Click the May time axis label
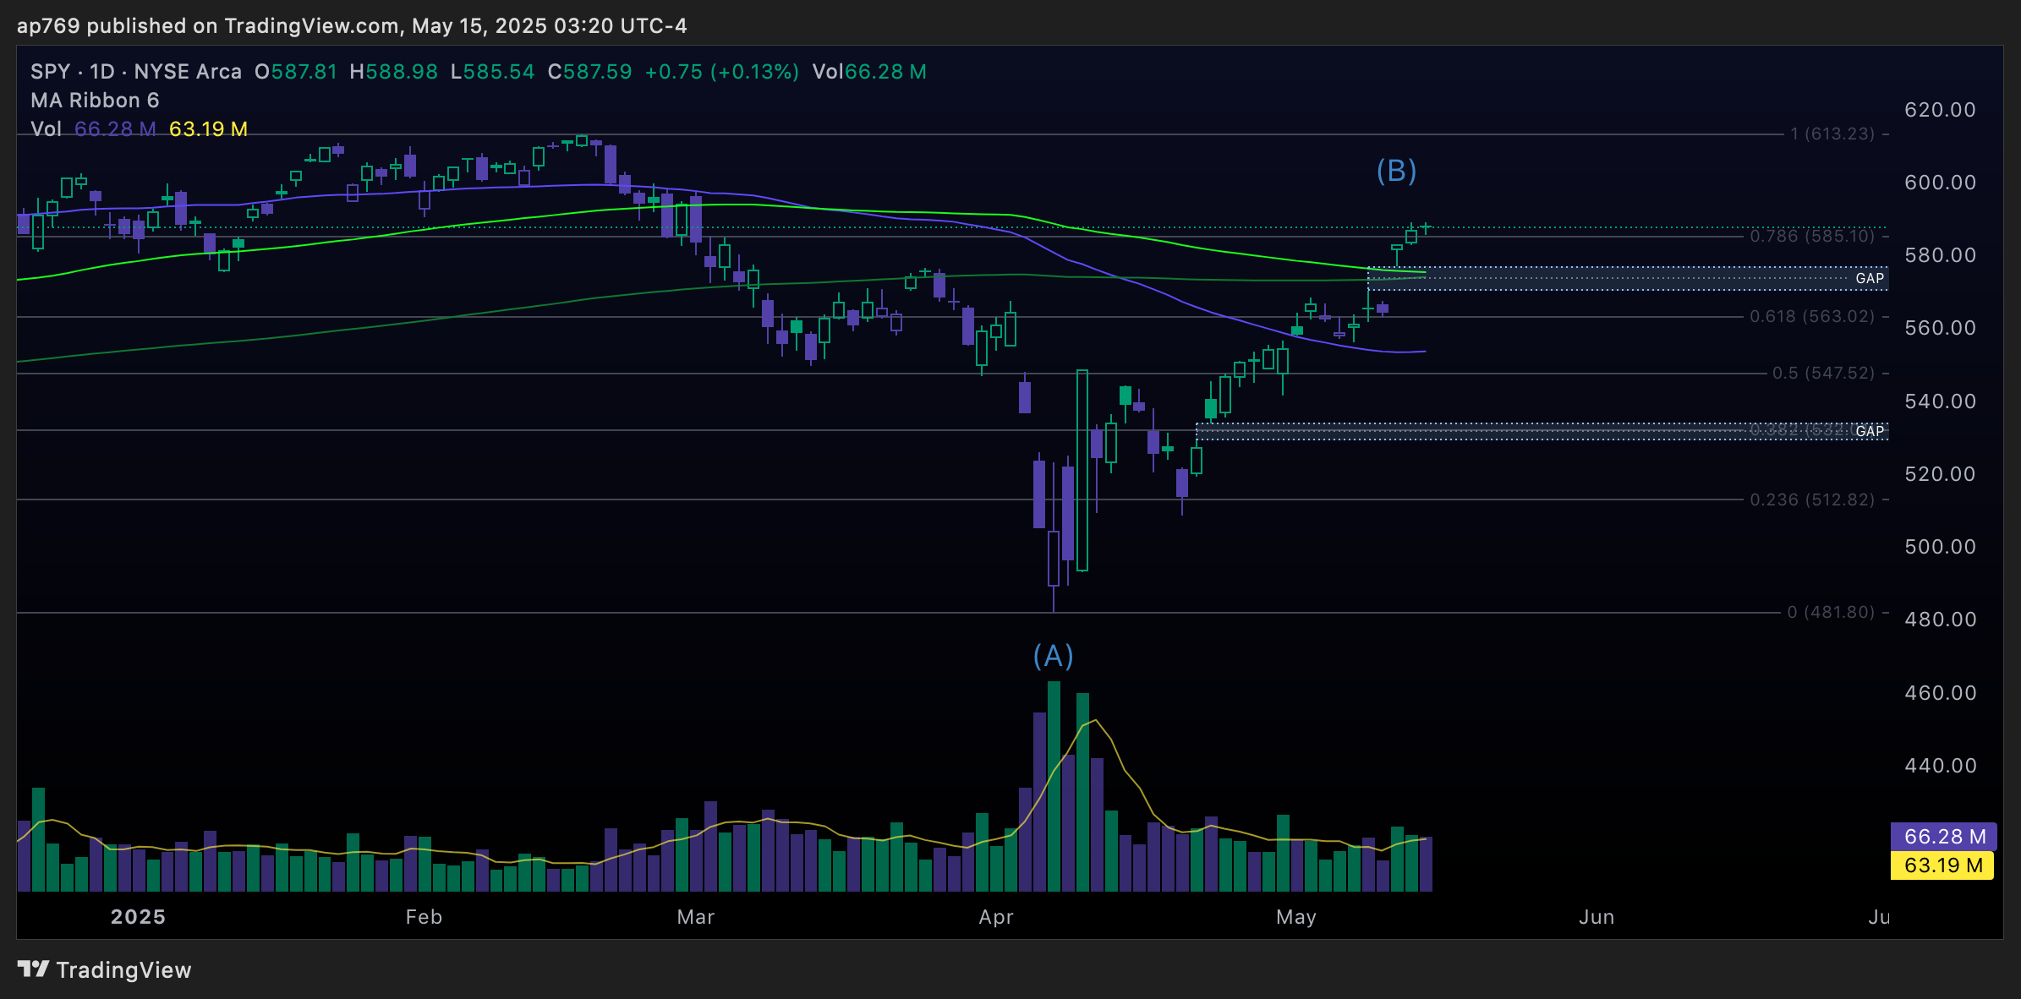 tap(1296, 917)
